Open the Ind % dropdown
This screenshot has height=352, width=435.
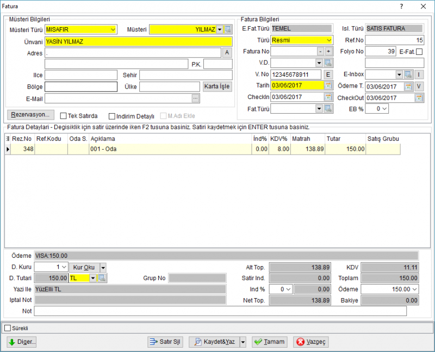click(288, 289)
